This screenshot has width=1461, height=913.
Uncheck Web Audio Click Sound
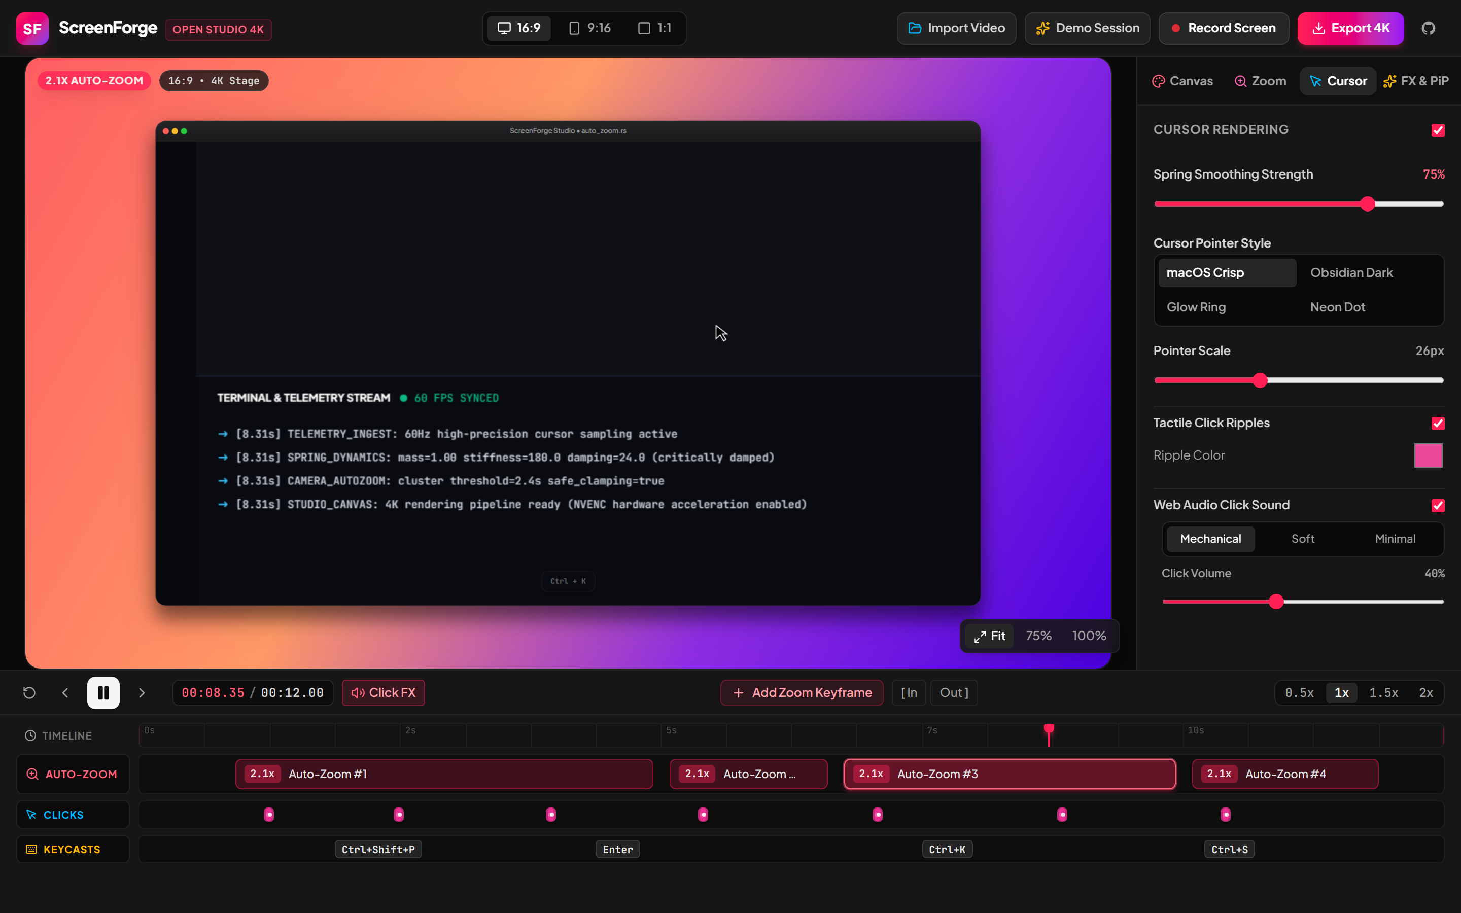click(x=1438, y=505)
